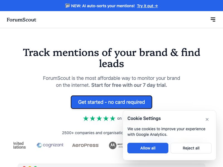
Task: Click the fifth green rating star
Action: [113, 118]
